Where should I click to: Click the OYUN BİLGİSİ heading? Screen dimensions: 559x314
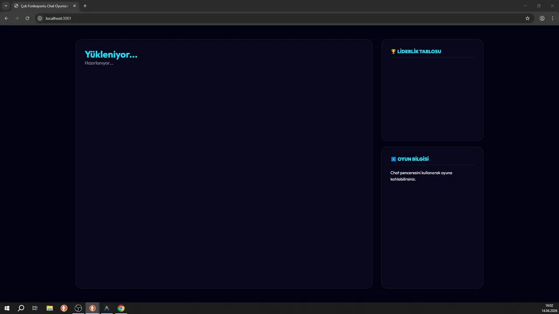pos(413,159)
